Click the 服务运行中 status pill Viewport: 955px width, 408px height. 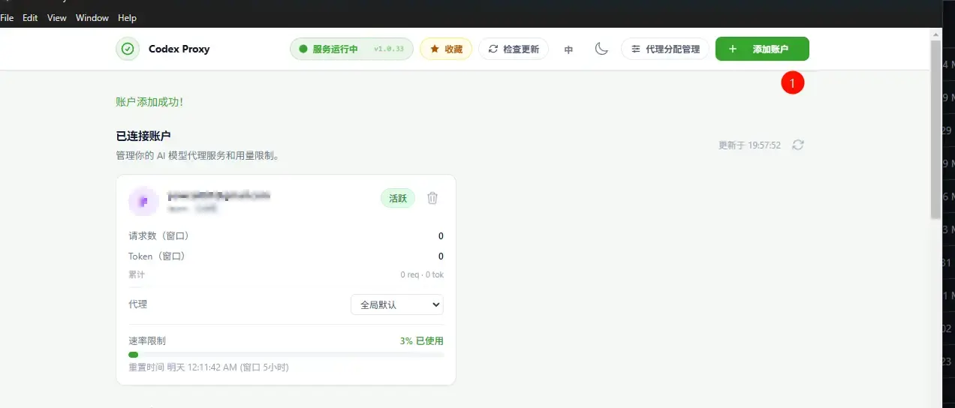(x=351, y=49)
